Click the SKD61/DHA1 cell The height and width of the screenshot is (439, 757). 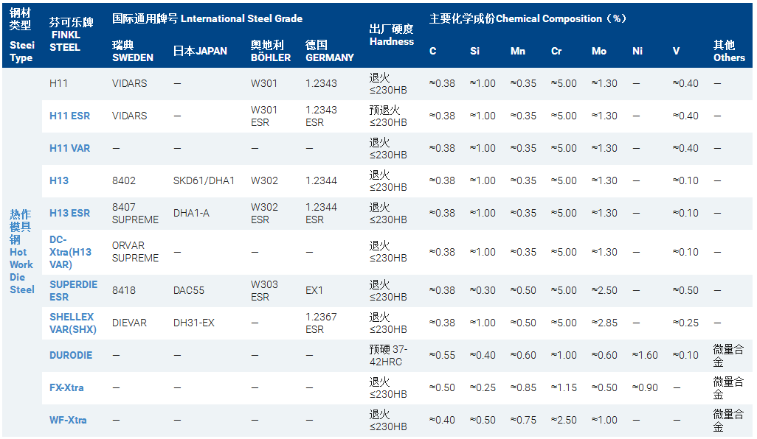point(204,180)
